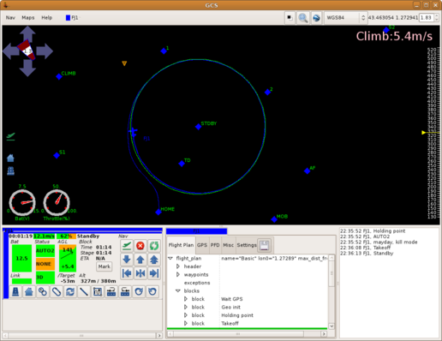Open the FJ1 aircraft menu
The width and height of the screenshot is (442, 341).
[x=72, y=18]
